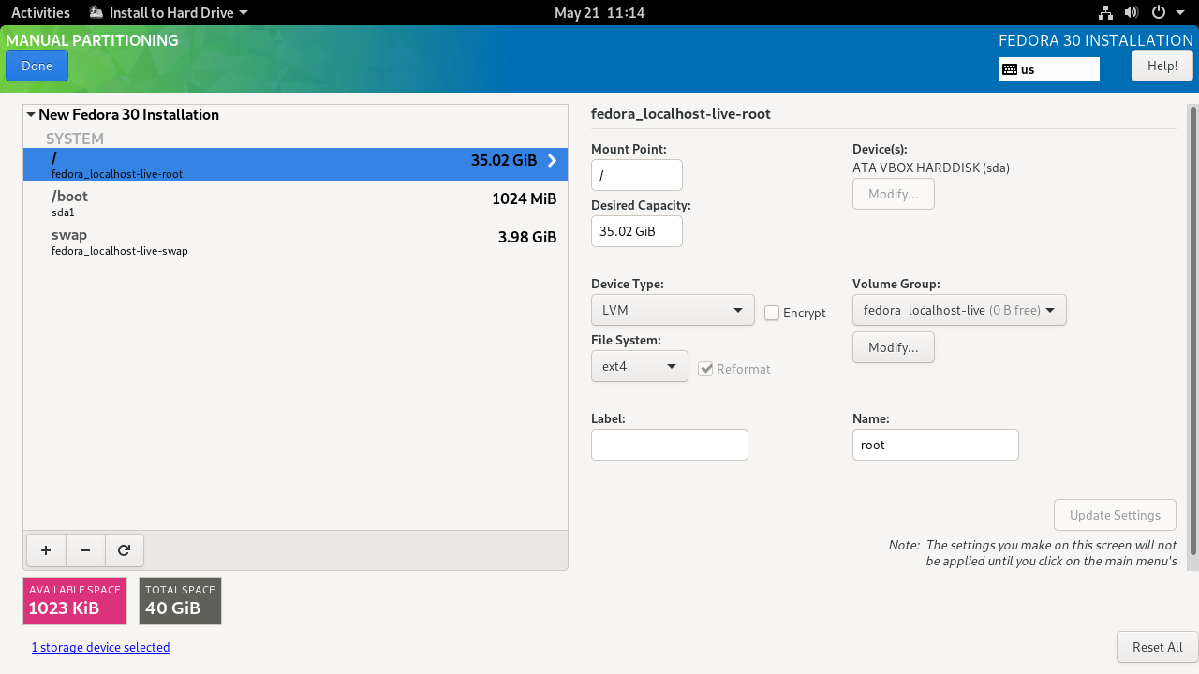The width and height of the screenshot is (1199, 674).
Task: Select the swap partition row
Action: coord(295,242)
